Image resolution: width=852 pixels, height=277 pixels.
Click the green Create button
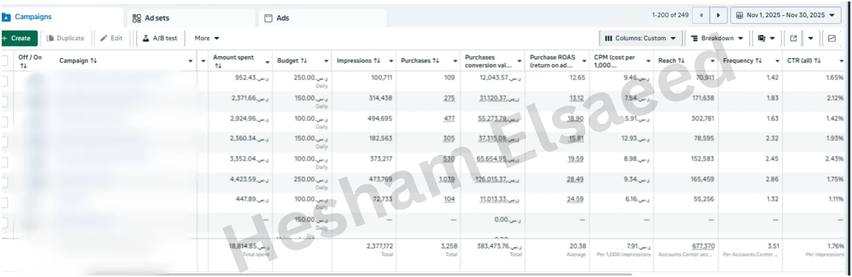(x=19, y=38)
